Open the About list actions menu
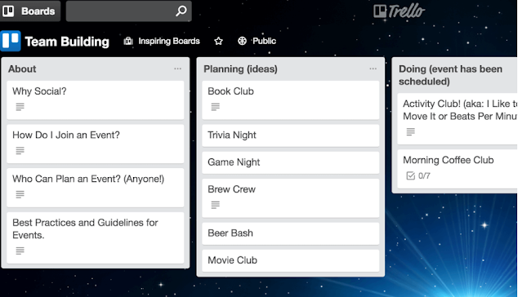Viewport: 522px width, 297px height. [178, 69]
